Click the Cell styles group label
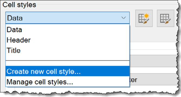The width and height of the screenshot is (181, 97). click(19, 5)
